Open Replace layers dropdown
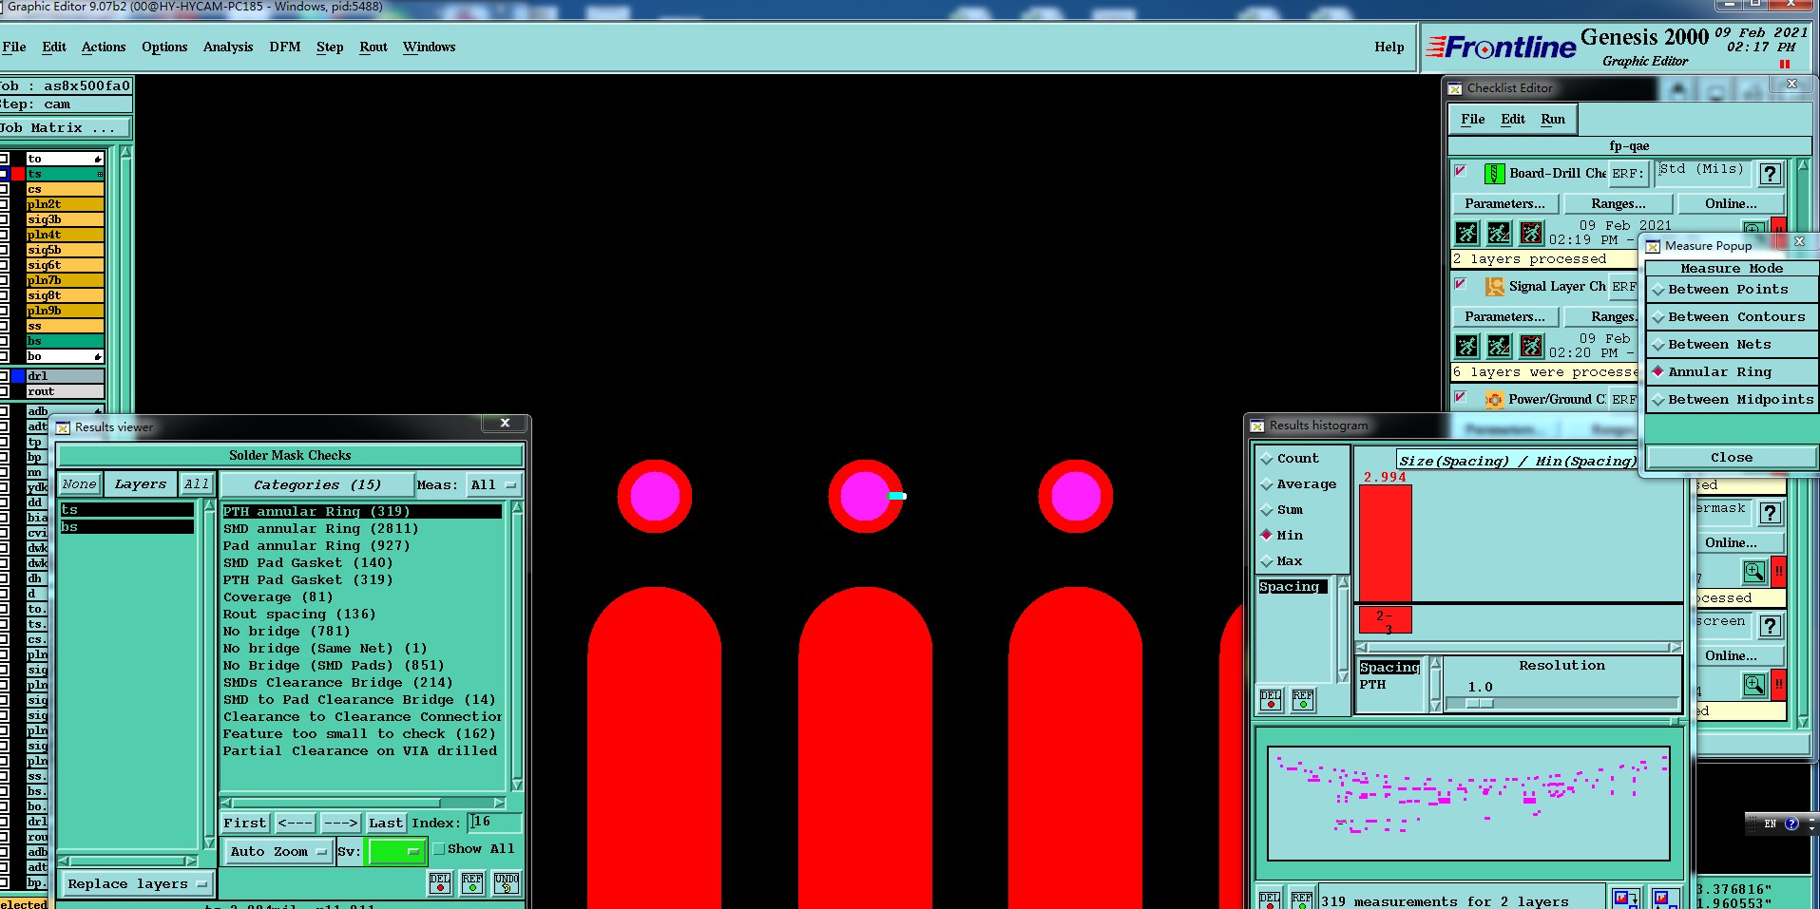Viewport: 1820px width, 909px height. (x=137, y=884)
